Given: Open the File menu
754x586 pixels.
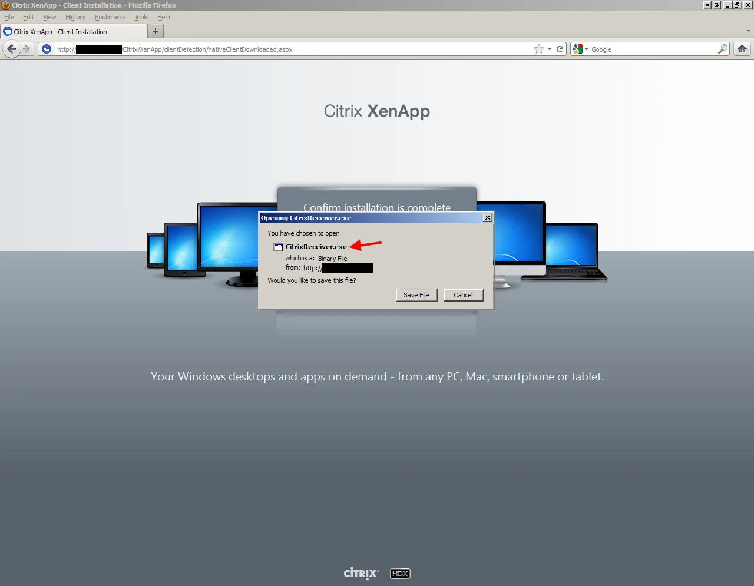Looking at the screenshot, I should pos(9,17).
